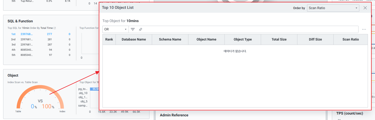This screenshot has width=375, height=120.
Task: Select the 3rd ranked SQL row
Action: [39, 44]
